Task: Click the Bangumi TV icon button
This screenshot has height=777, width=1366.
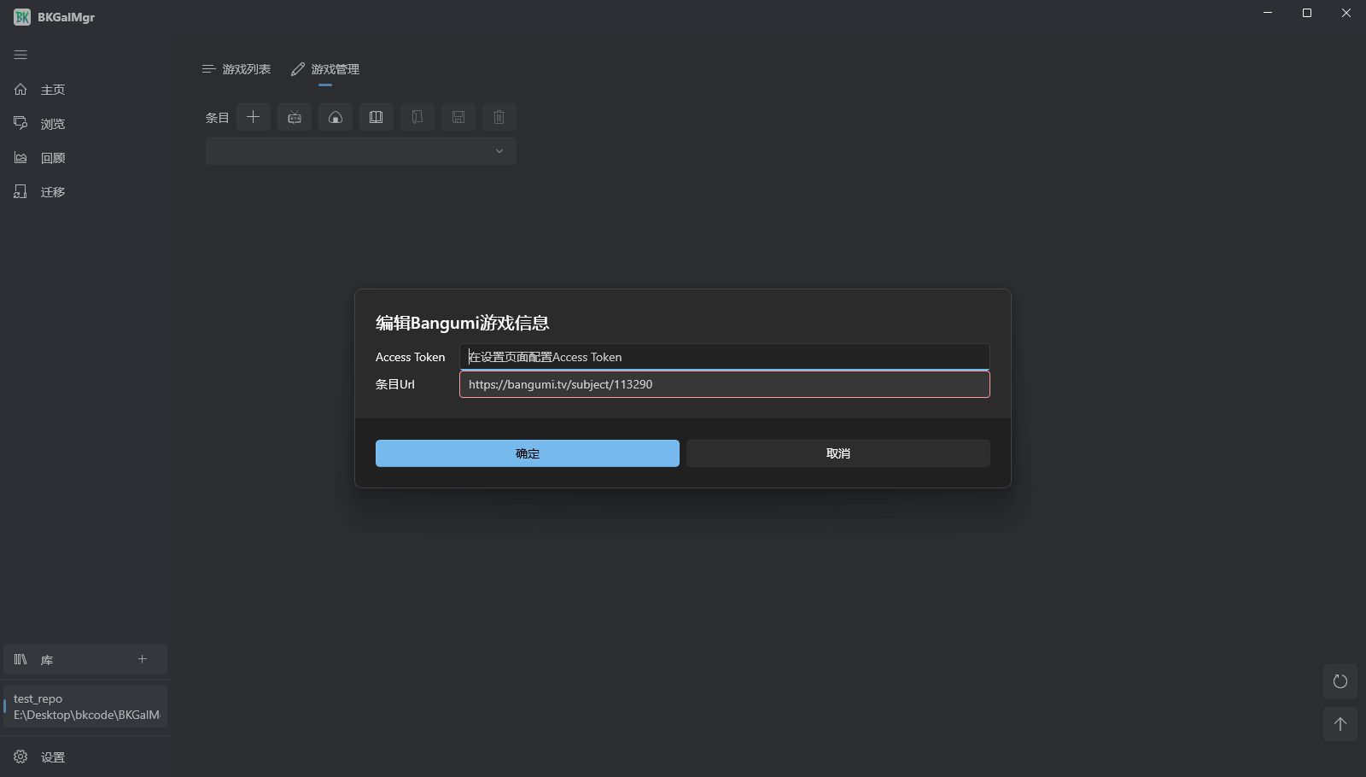Action: click(x=295, y=117)
